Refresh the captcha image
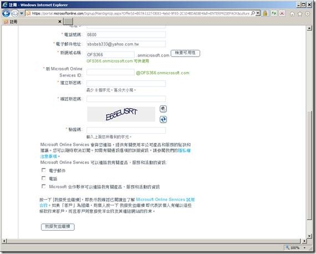Image resolution: width=316 pixels, height=254 pixels. pyautogui.click(x=163, y=119)
